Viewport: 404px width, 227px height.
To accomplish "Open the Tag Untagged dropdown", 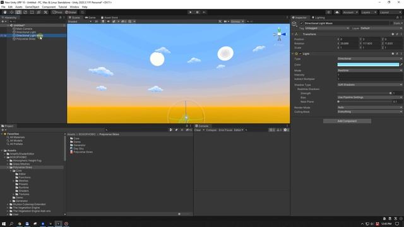I will pyautogui.click(x=327, y=28).
